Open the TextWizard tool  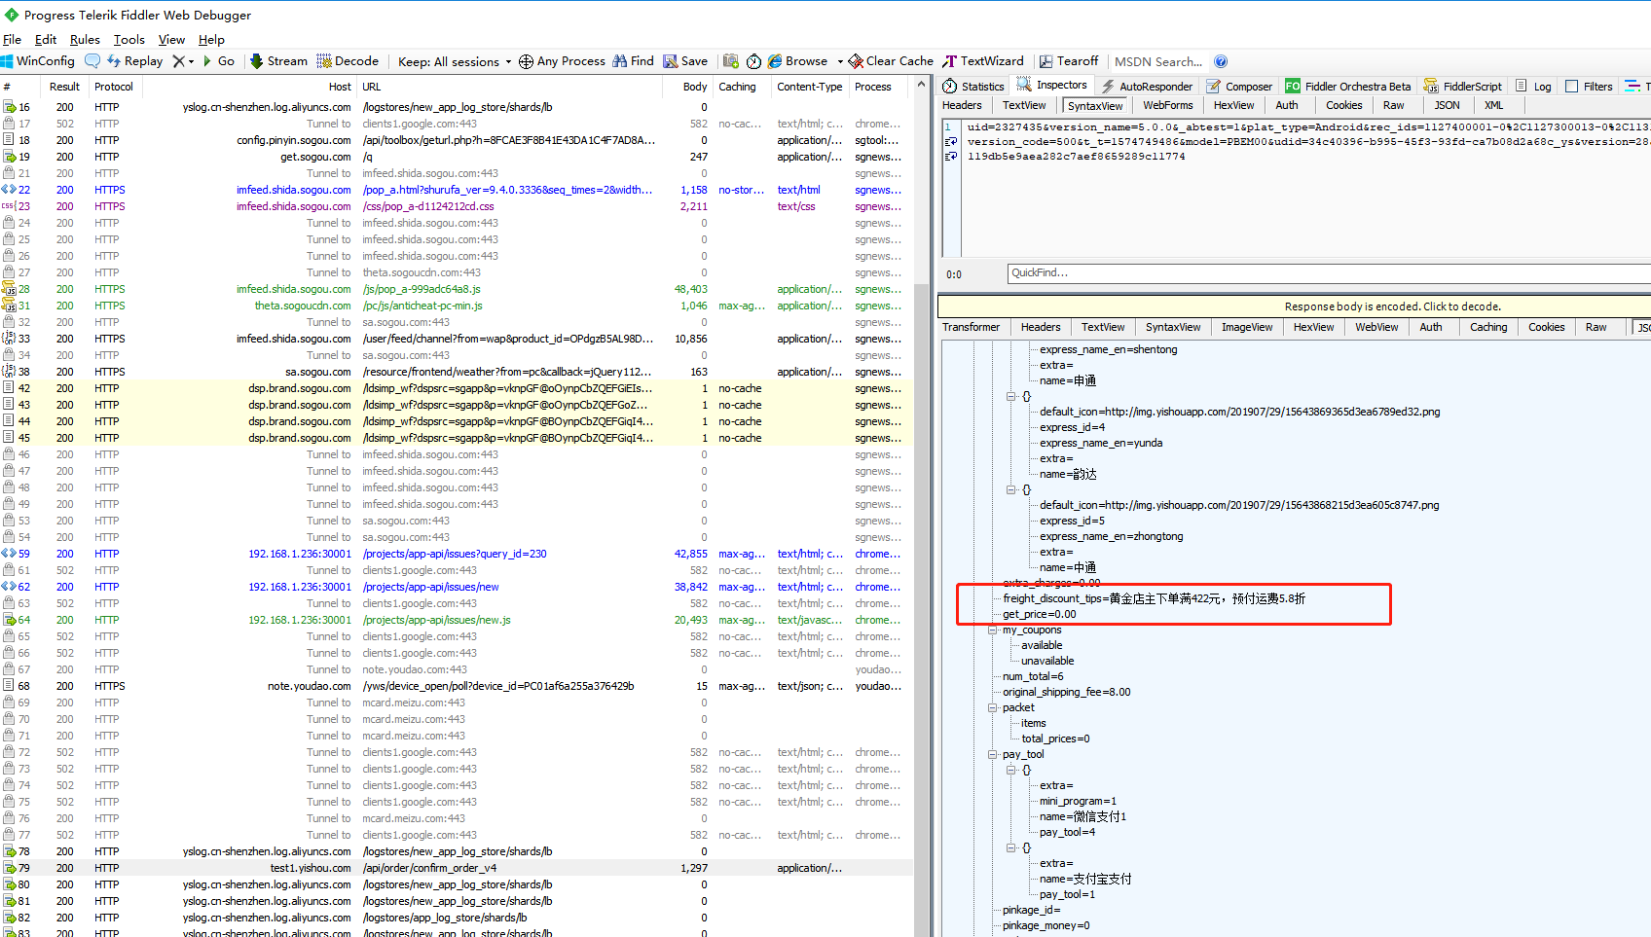pyautogui.click(x=983, y=60)
